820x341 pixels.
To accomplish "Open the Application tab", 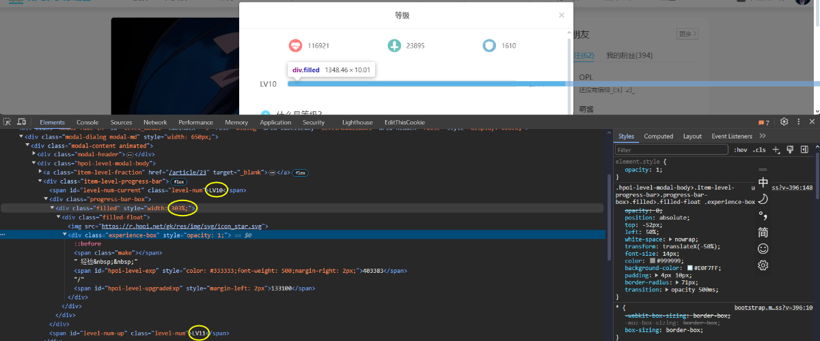I will 275,122.
